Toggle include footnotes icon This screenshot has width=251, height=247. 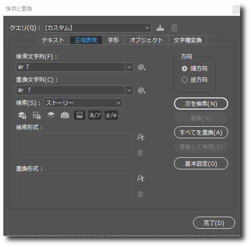[80, 115]
